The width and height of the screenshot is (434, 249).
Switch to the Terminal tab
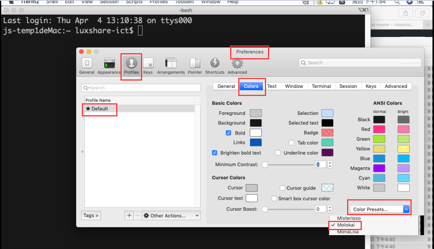coord(321,86)
